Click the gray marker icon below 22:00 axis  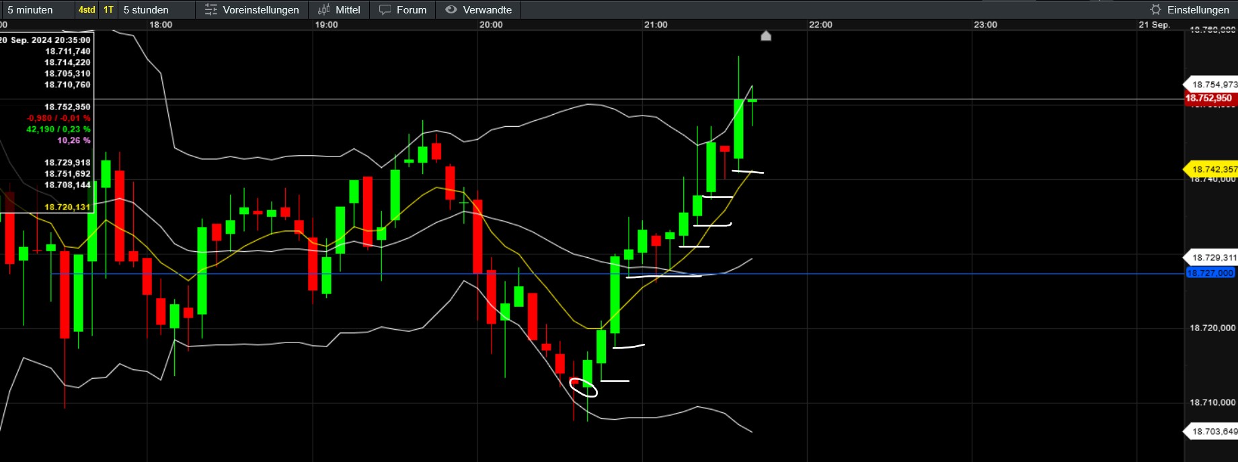pos(766,36)
